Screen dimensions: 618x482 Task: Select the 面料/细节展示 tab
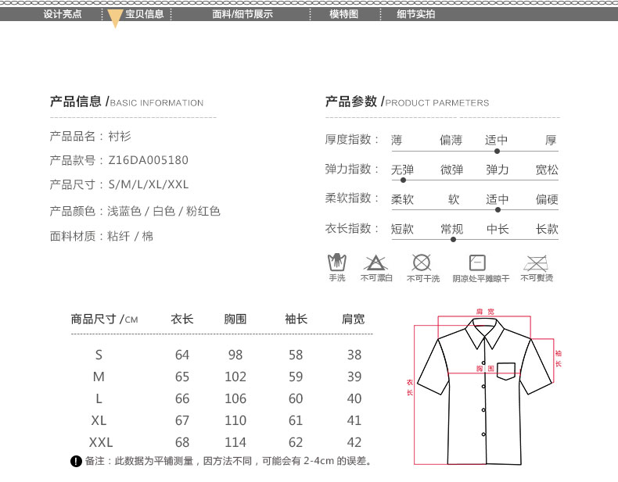[243, 14]
